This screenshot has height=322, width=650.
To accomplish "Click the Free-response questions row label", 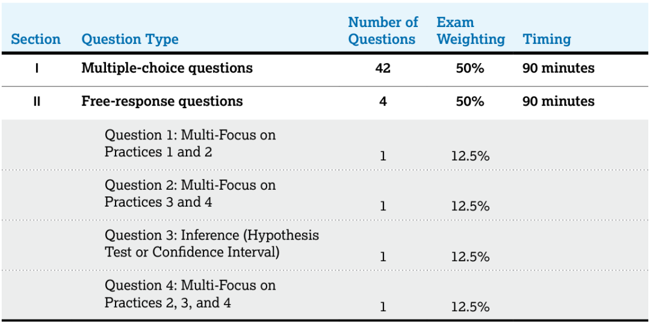I will coord(162,101).
